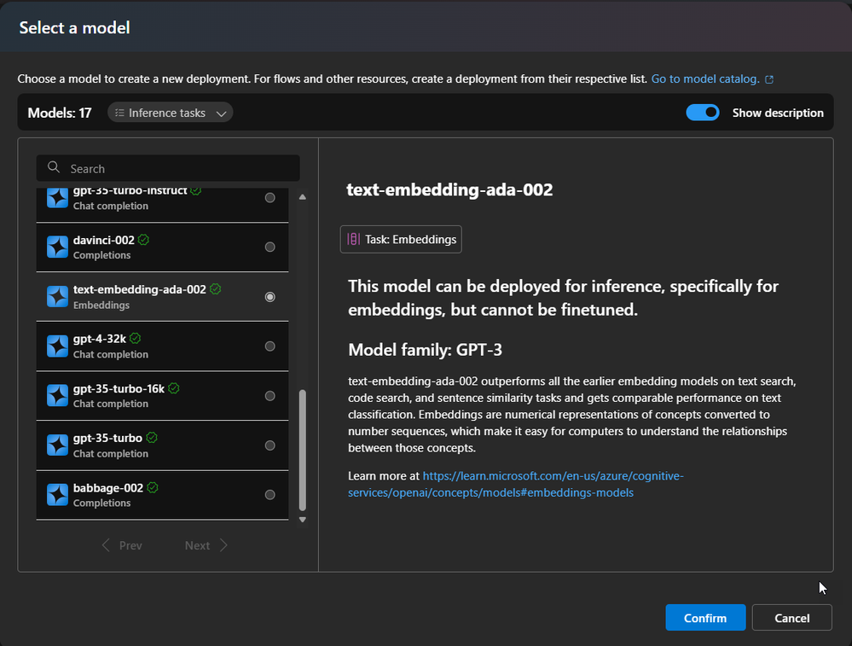Click the babbage-002 model name
This screenshot has width=852, height=646.
[x=108, y=488]
